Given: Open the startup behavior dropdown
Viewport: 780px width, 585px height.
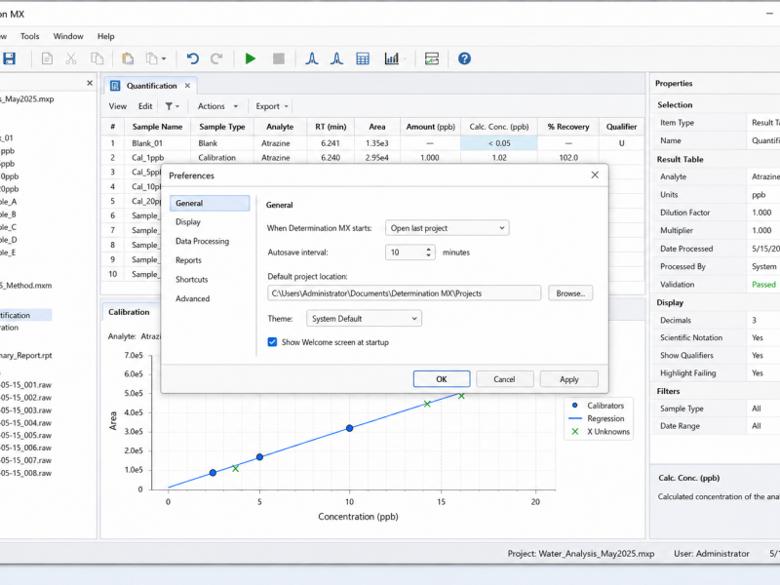Looking at the screenshot, I should point(448,228).
